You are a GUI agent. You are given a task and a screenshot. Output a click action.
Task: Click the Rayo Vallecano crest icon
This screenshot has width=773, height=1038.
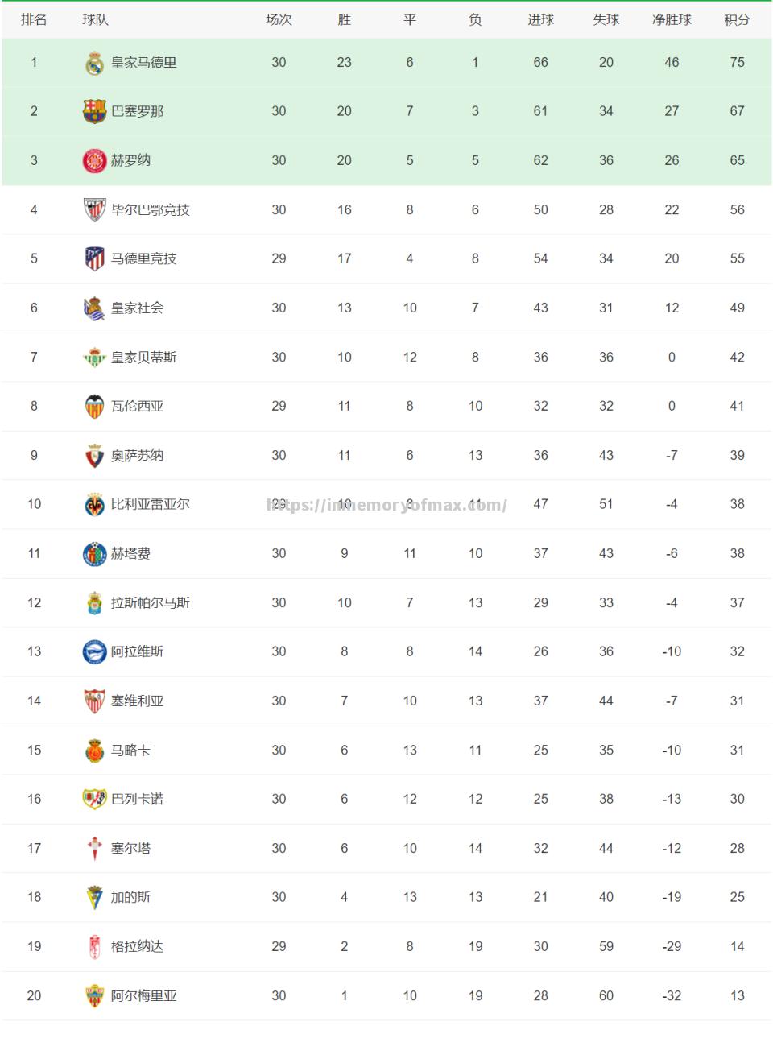94,799
